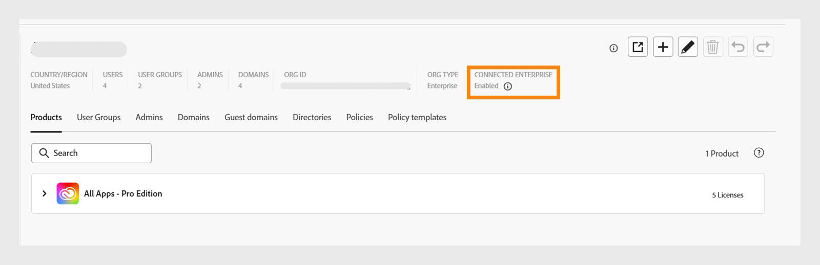
Task: Click the Org Type Enterprise value
Action: [442, 86]
